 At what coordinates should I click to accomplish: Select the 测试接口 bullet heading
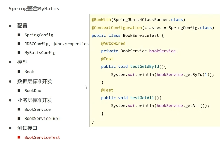[x=27, y=128]
